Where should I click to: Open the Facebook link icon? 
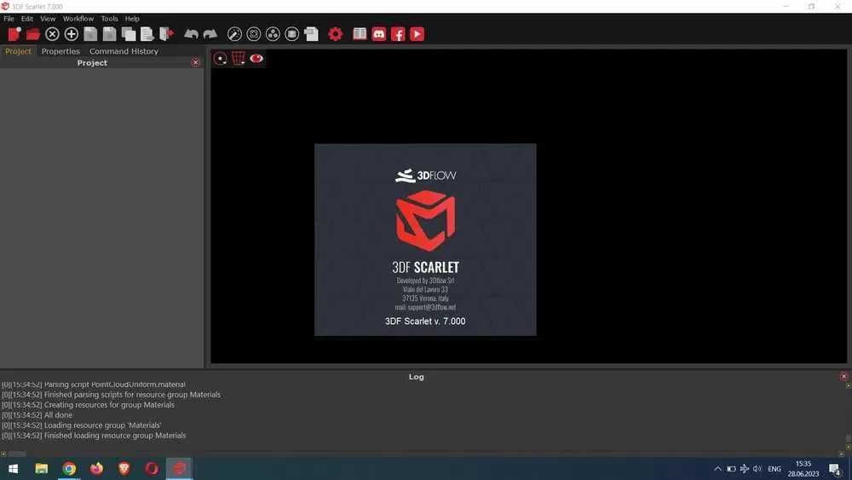(398, 34)
